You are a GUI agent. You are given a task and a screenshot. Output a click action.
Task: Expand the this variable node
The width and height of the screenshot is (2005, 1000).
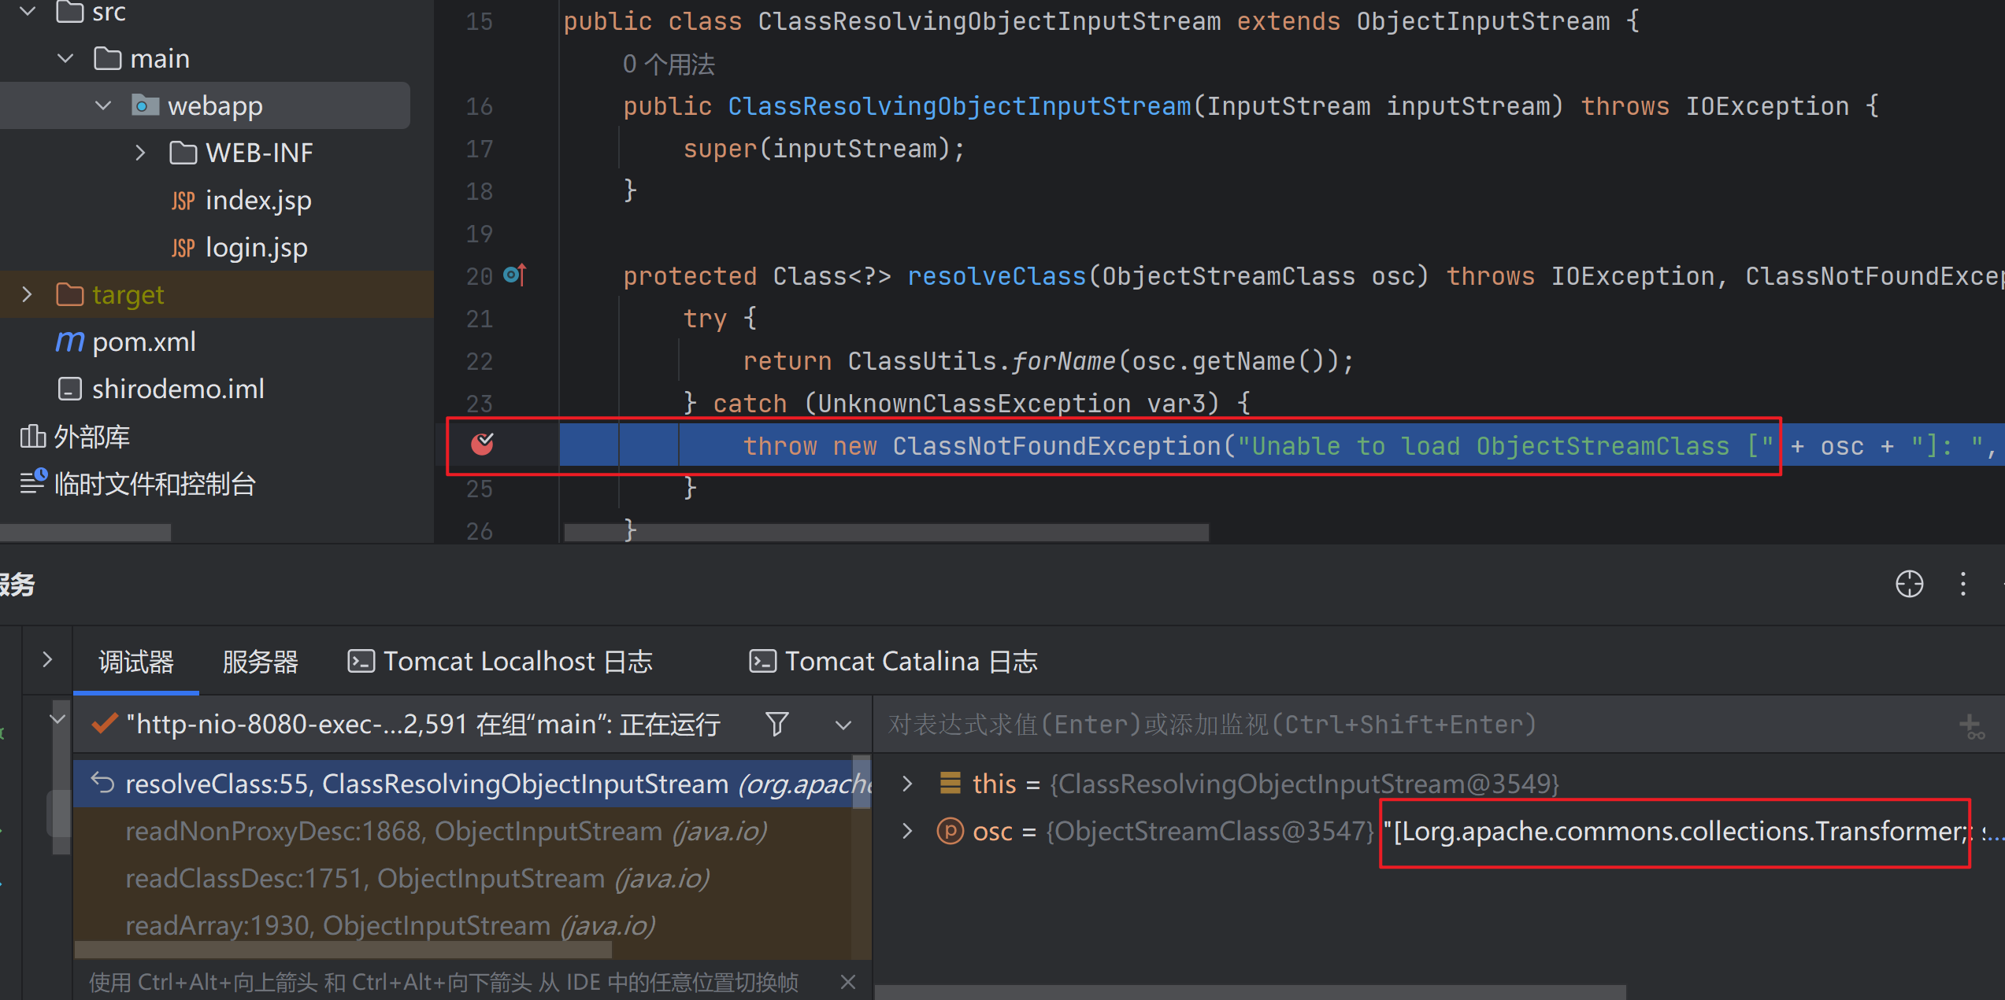(x=907, y=784)
